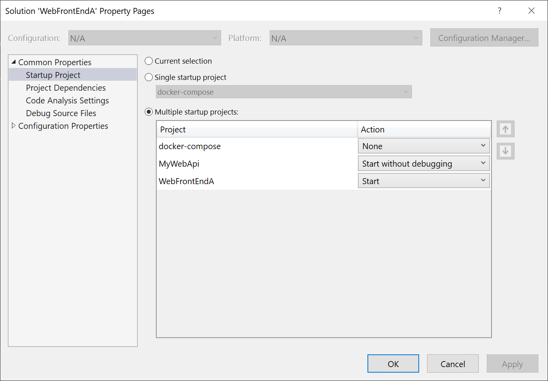Select the Single startup project option
Viewport: 548px width, 381px height.
coord(148,77)
